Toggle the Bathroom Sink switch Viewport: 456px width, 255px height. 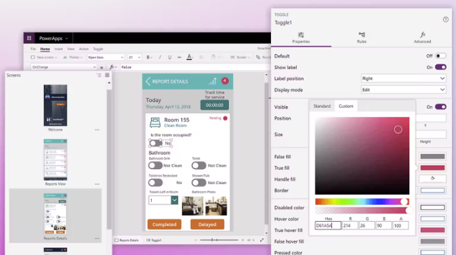pyautogui.click(x=155, y=165)
